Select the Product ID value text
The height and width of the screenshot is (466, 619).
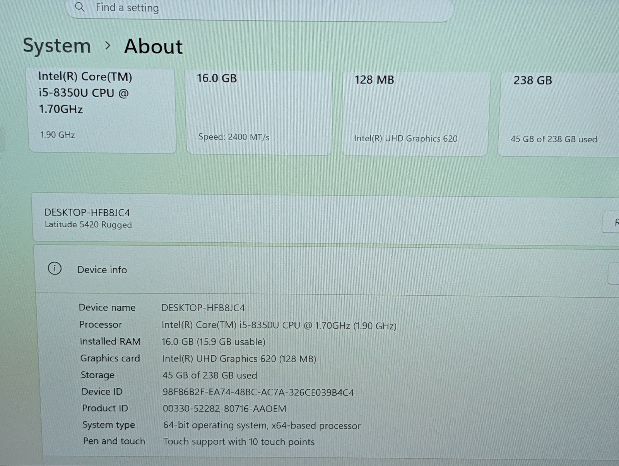pos(224,409)
